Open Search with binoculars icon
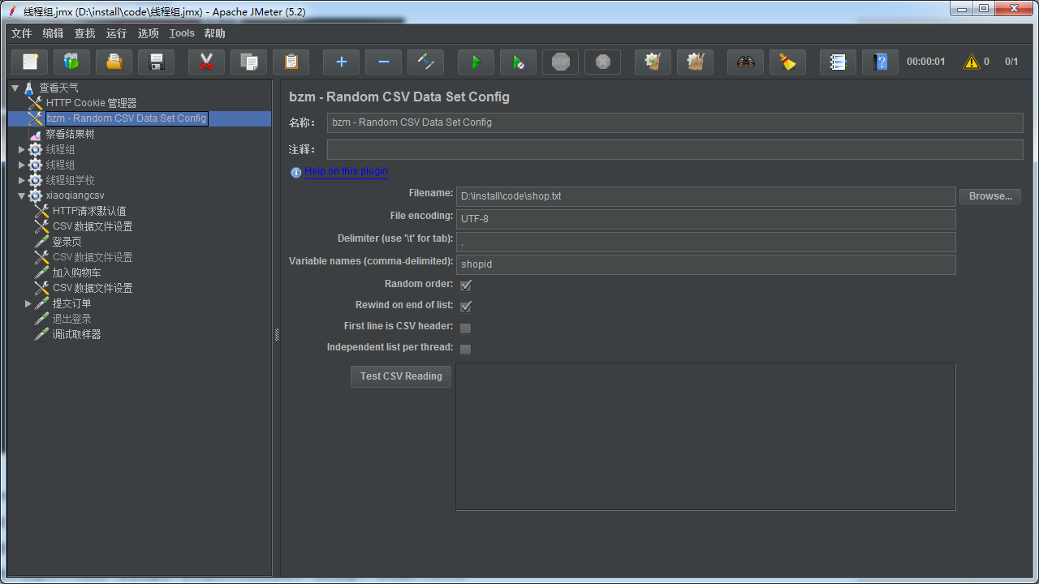This screenshot has width=1039, height=584. pos(746,62)
